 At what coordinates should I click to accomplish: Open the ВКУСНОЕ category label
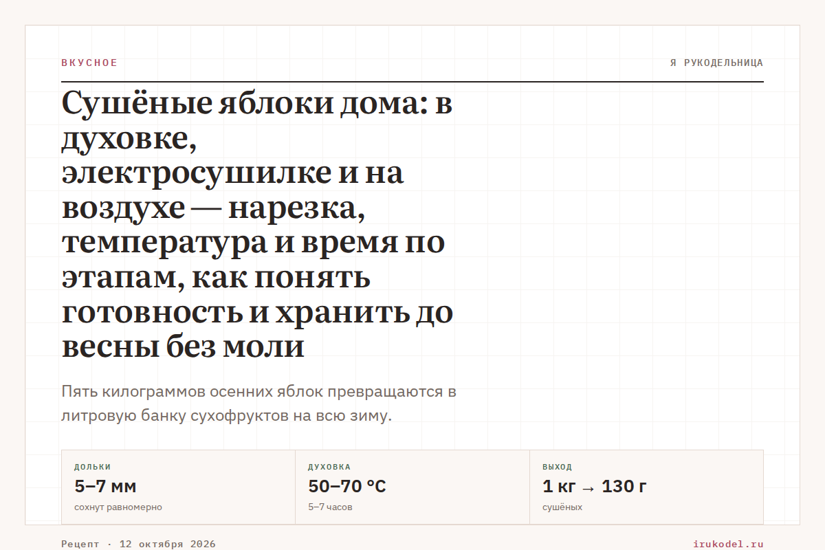pyautogui.click(x=89, y=63)
